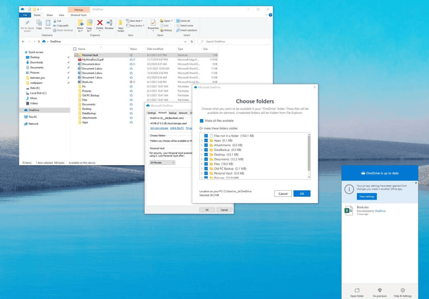
Task: Open address bar history dropdown
Action: [x=186, y=42]
